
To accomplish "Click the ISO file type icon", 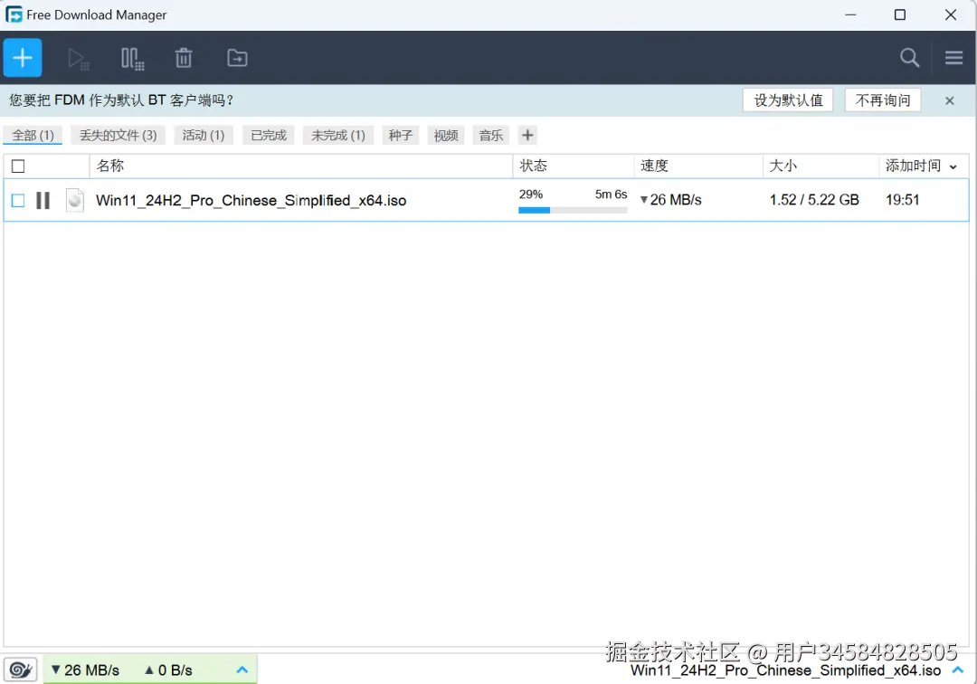I will (x=75, y=200).
